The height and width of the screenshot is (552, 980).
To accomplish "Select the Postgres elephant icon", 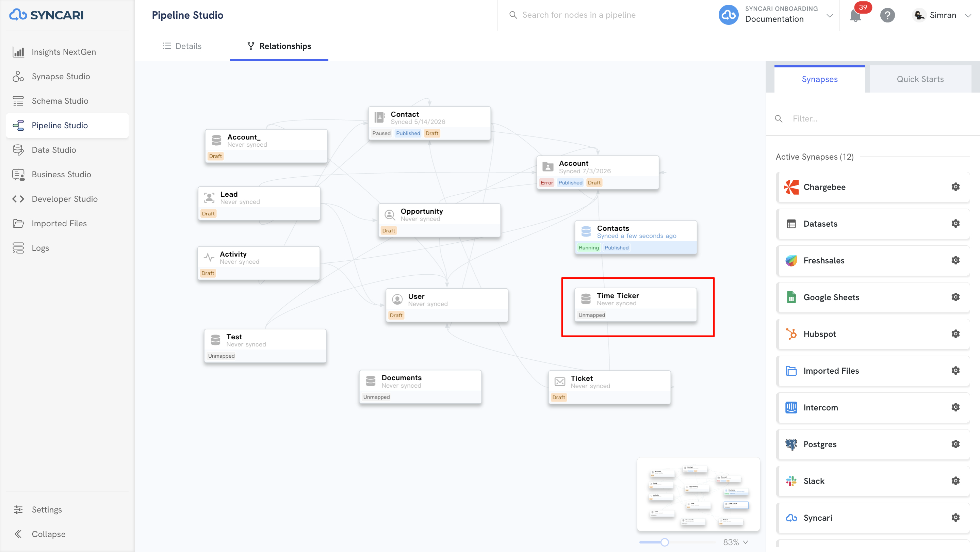I will click(791, 444).
